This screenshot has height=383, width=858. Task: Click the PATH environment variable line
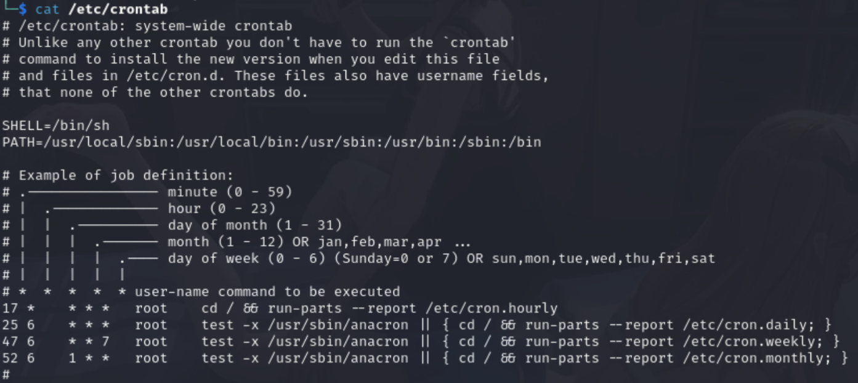pos(272,142)
